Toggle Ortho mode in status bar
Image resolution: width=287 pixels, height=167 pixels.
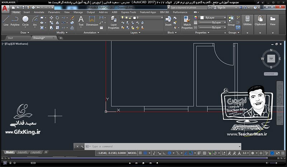pyautogui.click(x=165, y=153)
